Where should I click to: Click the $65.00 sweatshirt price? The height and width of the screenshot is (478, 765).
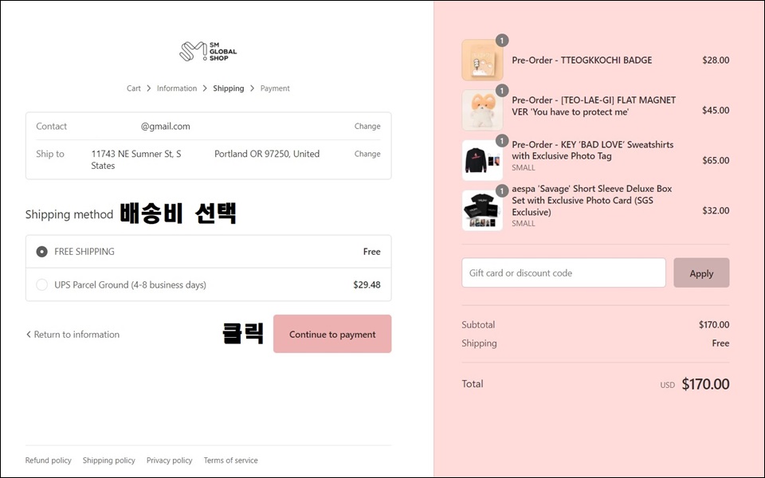point(716,160)
